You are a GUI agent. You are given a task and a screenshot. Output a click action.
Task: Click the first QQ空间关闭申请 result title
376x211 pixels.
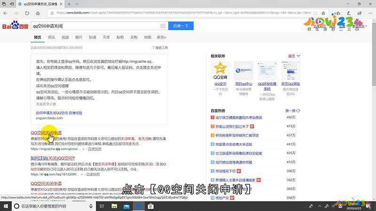(46, 133)
